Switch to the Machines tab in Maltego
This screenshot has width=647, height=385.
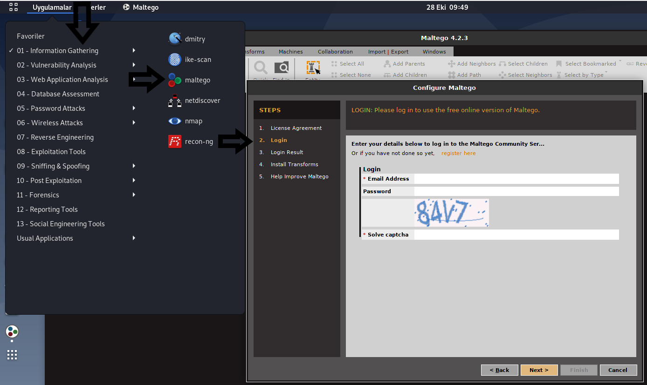click(x=291, y=52)
